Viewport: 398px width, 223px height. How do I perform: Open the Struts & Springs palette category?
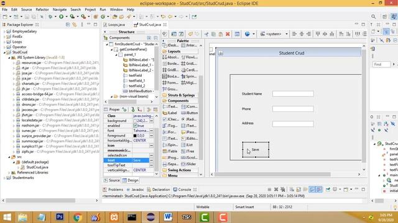point(181,95)
